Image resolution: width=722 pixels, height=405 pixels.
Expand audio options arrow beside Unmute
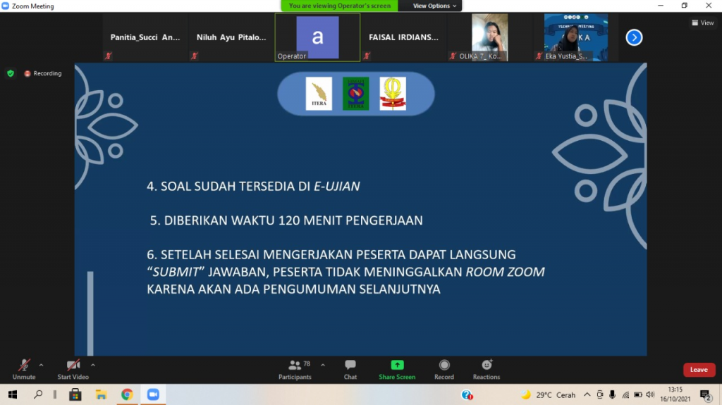click(41, 365)
